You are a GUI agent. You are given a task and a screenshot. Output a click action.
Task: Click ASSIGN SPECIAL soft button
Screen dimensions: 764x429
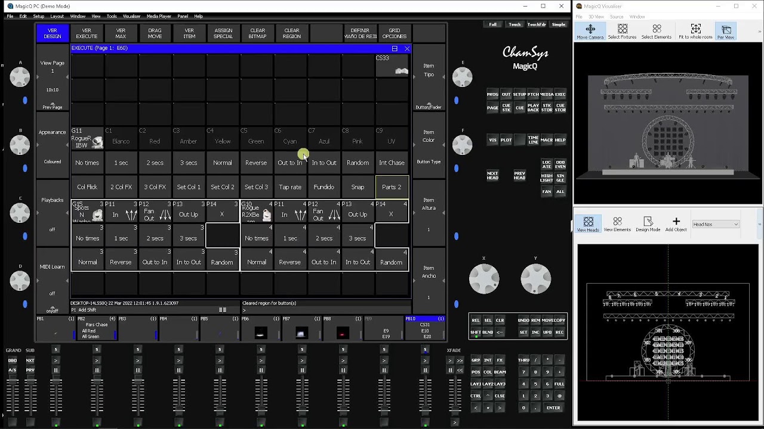click(223, 33)
